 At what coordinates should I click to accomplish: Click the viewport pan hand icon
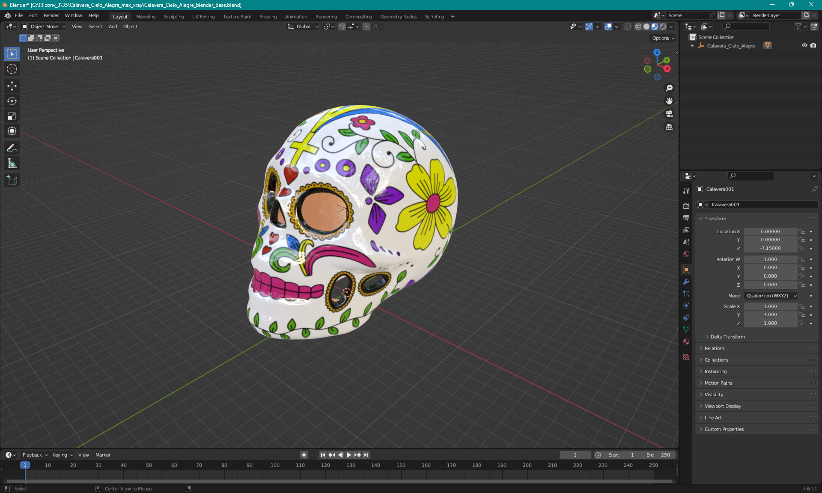click(669, 101)
